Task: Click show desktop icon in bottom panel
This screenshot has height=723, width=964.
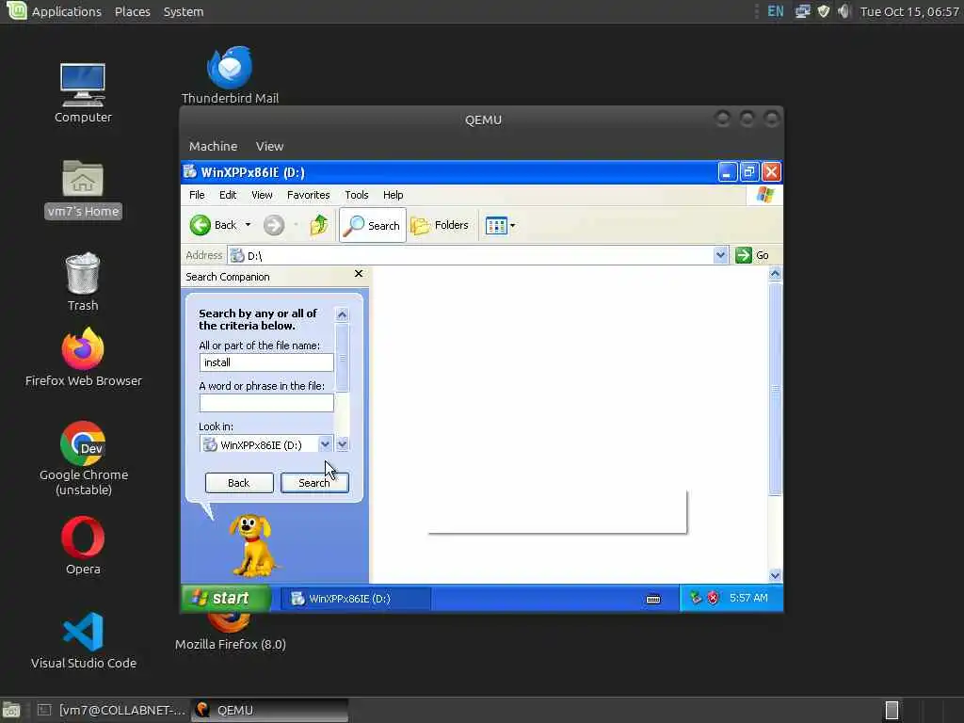Action: [x=11, y=710]
